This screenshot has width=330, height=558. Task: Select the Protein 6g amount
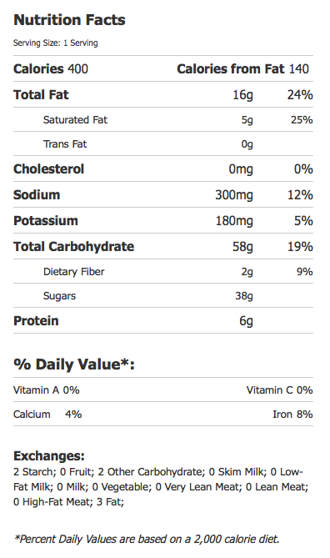coord(246,321)
